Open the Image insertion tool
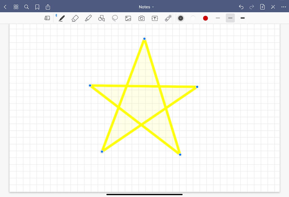Image resolution: width=289 pixels, height=197 pixels. (x=128, y=18)
